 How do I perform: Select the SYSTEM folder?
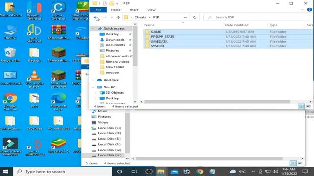(x=228, y=46)
